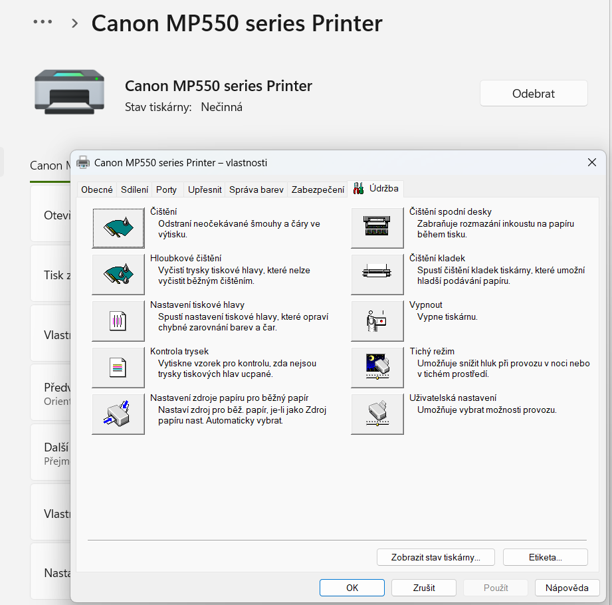Open the Etiketa dialog
Image resolution: width=612 pixels, height=605 pixels.
[545, 556]
